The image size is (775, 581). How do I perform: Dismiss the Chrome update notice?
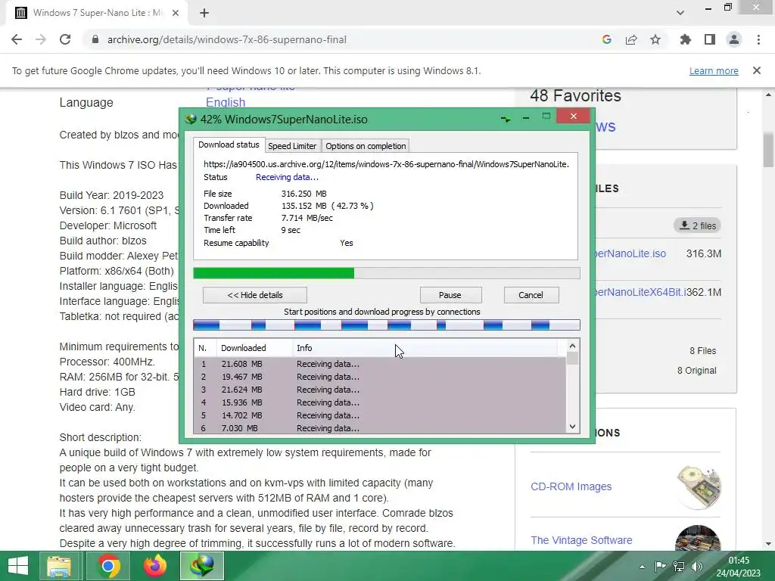click(757, 70)
